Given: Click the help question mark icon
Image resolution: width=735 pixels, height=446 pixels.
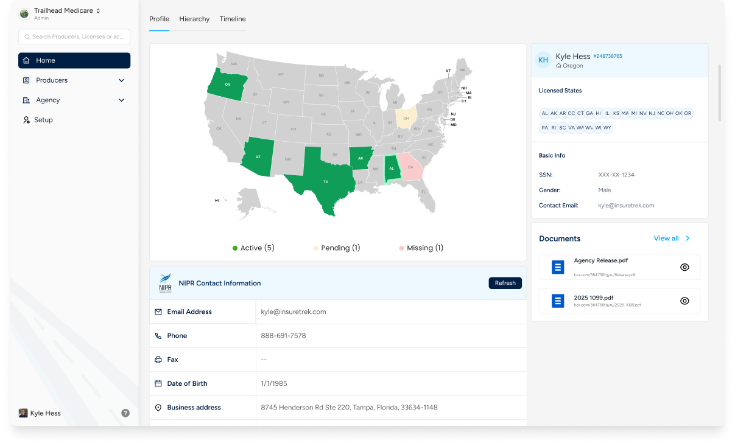Looking at the screenshot, I should tap(125, 413).
